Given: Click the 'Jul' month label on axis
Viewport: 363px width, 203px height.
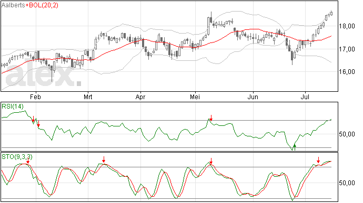Looking at the screenshot, I should click(x=305, y=97).
